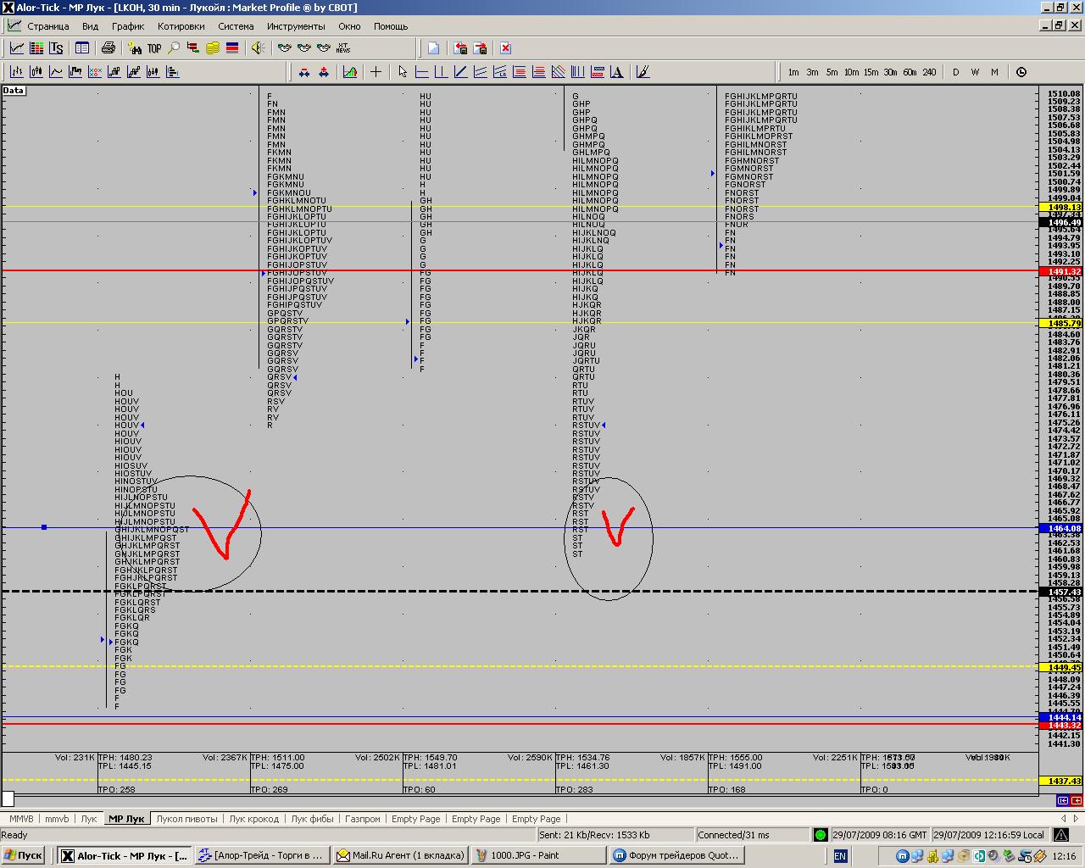Image resolution: width=1085 pixels, height=868 pixels.
Task: Switch timeframe to 30m
Action: point(890,72)
